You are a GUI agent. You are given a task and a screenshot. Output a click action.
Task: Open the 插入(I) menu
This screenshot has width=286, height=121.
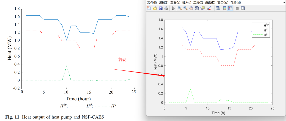(x=187, y=2)
